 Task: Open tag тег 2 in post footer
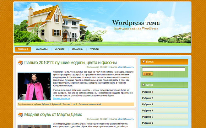pos(75,104)
